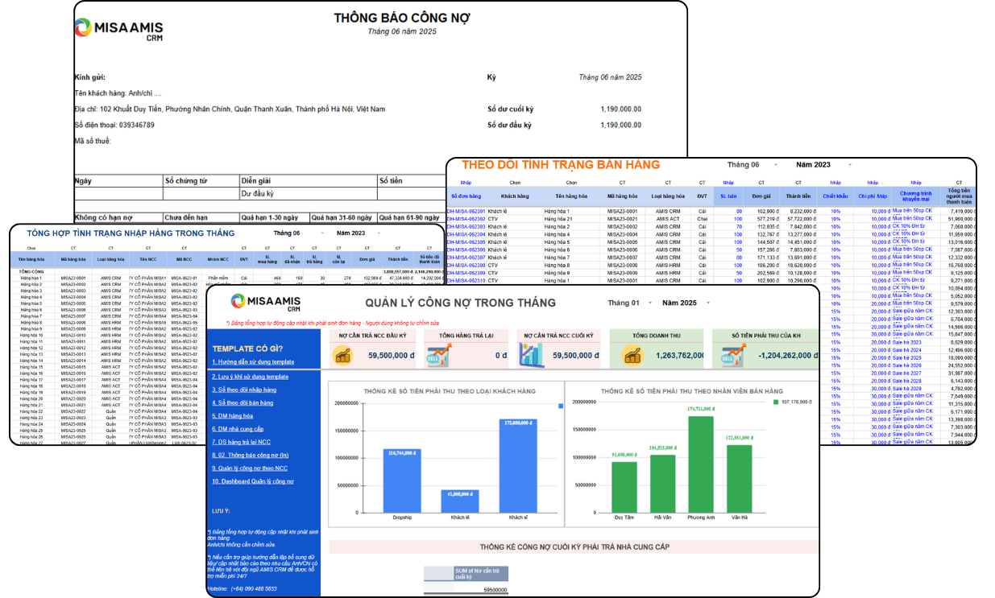Go to 3. Sổ theo dõi nhập hàng
This screenshot has width=995, height=598.
point(244,390)
